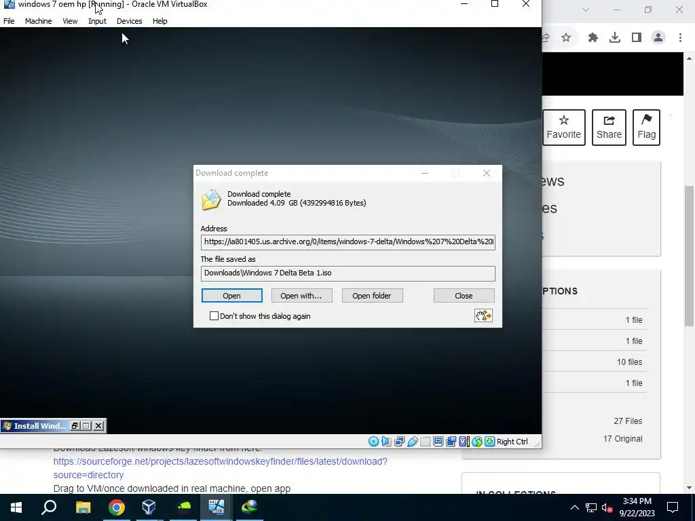Open VirtualBox Manager from the taskbar
Image resolution: width=695 pixels, height=521 pixels.
(x=149, y=507)
